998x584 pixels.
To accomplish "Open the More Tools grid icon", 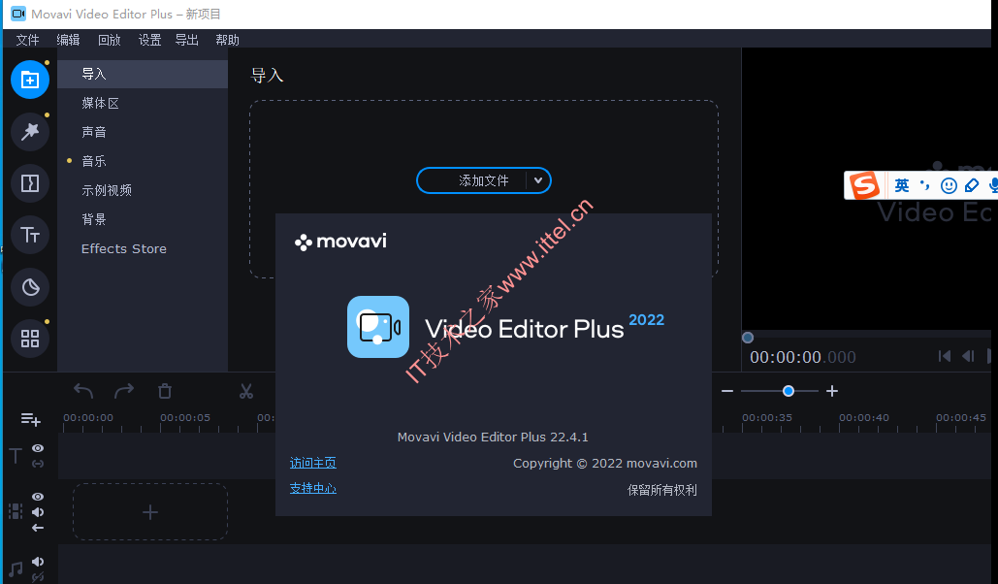I will coord(30,339).
